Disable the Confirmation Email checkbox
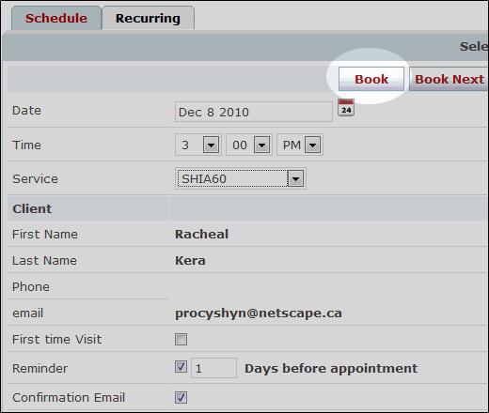Image resolution: width=489 pixels, height=413 pixels. coord(181,397)
